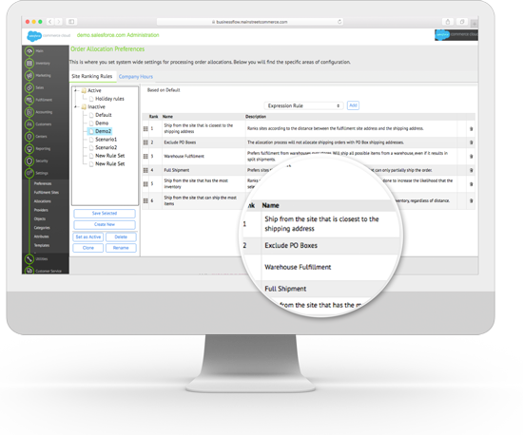Click the Set as Active button
Viewport: 523px width, 435px height.
(88, 236)
